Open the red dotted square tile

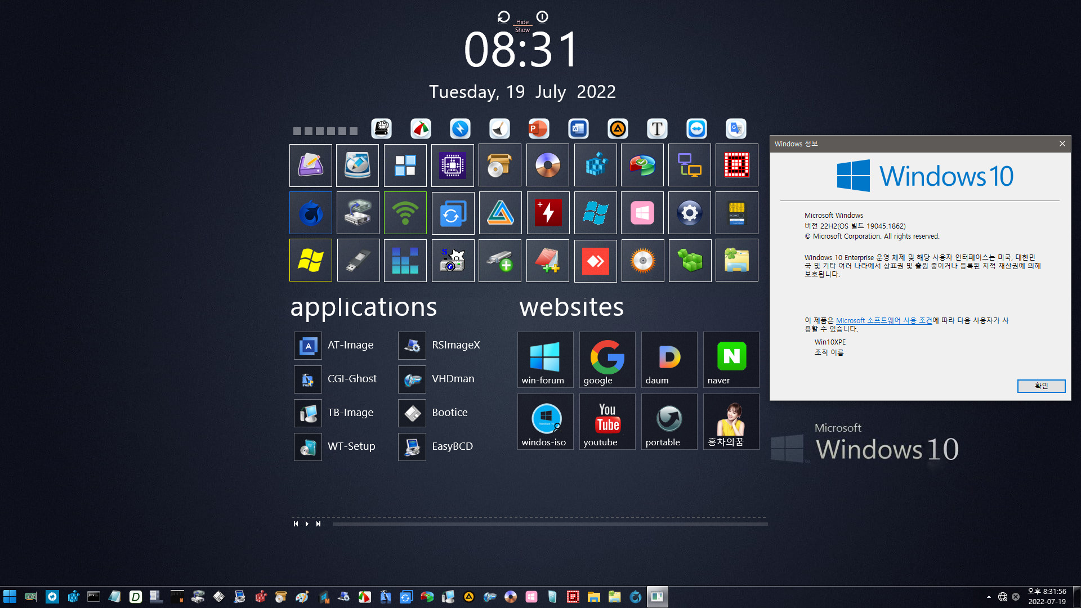737,166
